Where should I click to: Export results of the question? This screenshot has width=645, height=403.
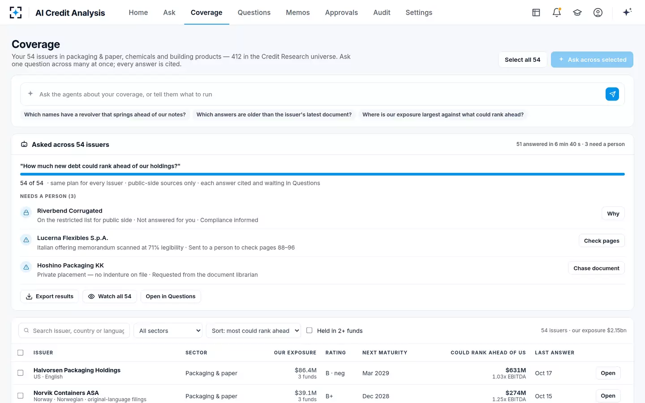(x=50, y=296)
